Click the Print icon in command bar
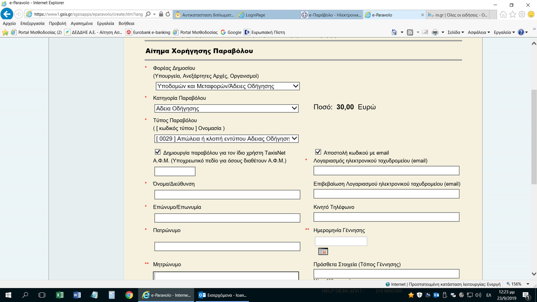The height and width of the screenshot is (302, 537). [x=435, y=32]
